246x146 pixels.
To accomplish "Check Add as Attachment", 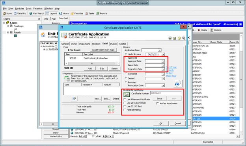I will click(158, 103).
